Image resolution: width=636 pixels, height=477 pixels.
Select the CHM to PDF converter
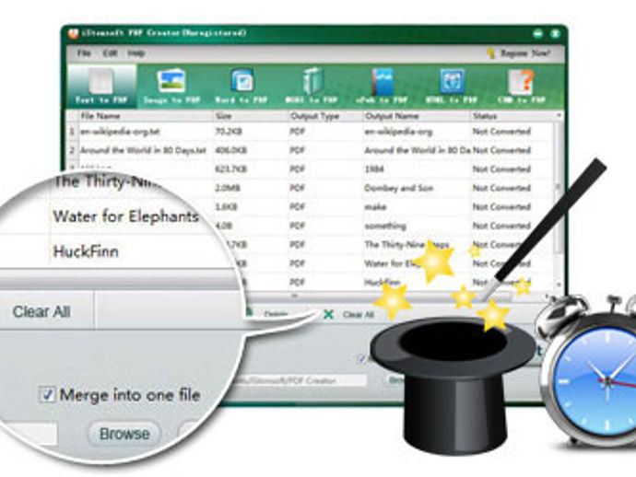521,86
